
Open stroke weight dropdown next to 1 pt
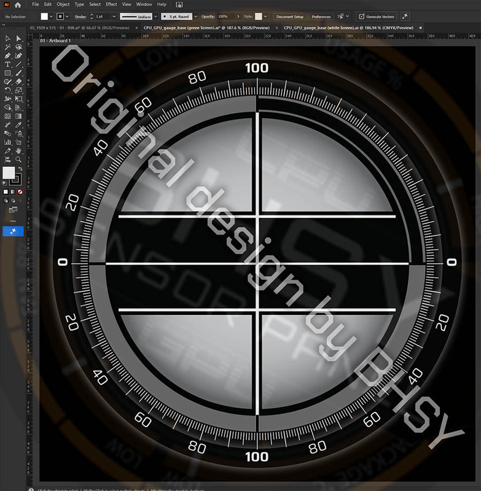click(x=114, y=17)
